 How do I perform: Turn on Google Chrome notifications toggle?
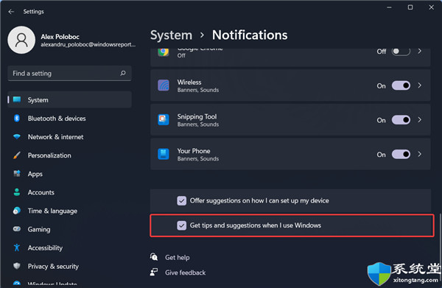[x=401, y=52]
